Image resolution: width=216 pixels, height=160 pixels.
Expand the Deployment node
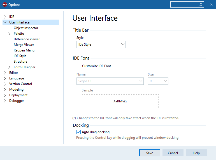[5, 95]
